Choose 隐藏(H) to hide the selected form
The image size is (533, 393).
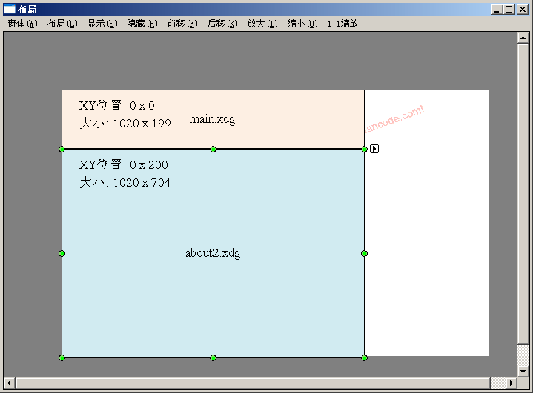(142, 24)
